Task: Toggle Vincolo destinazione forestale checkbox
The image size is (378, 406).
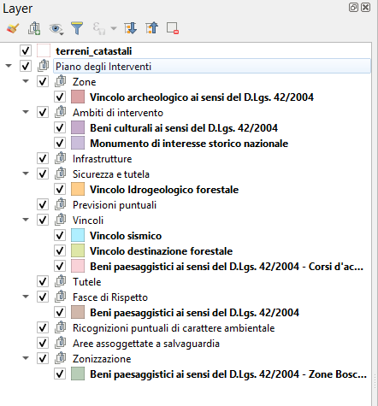Action: click(x=60, y=250)
